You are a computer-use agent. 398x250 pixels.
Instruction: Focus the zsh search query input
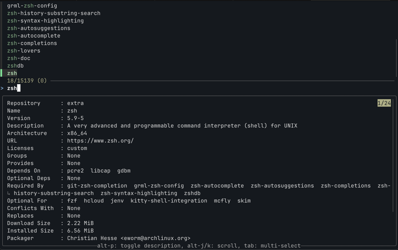coord(12,88)
